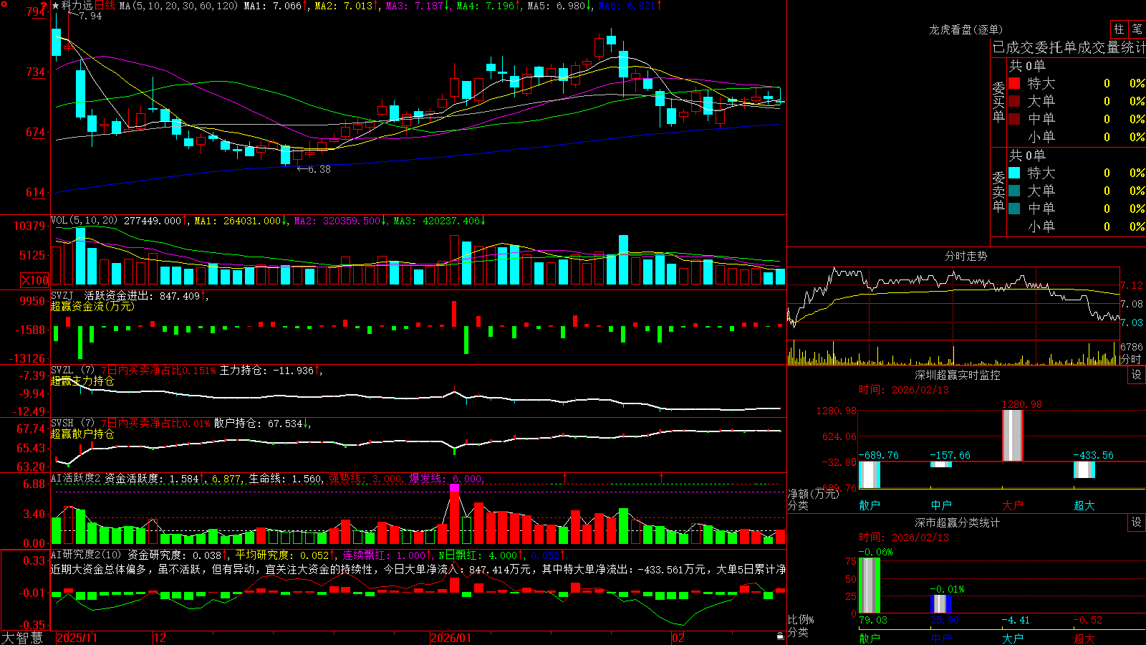Image resolution: width=1146 pixels, height=645 pixels.
Task: Click the 分时走势 panel title
Action: (966, 256)
